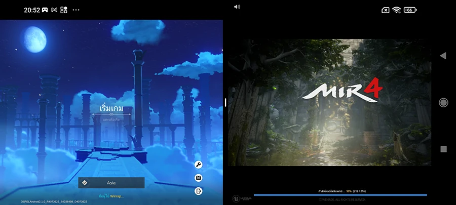456x205 pixels.
Task: Open the game controller notification icon
Action: (x=45, y=10)
